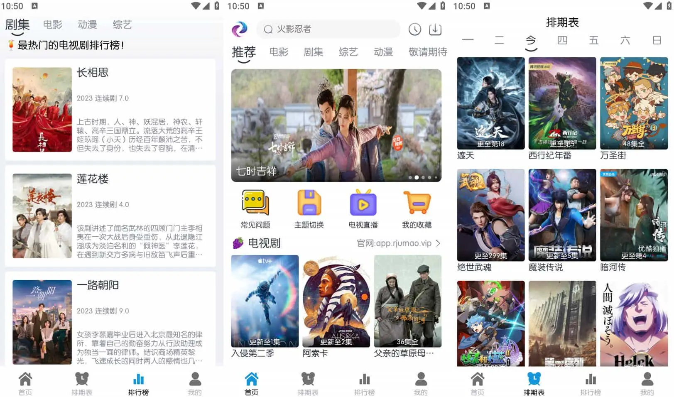Screen dimensions: 674x397
Task: Select the 敬请期待 category
Action: coord(427,52)
